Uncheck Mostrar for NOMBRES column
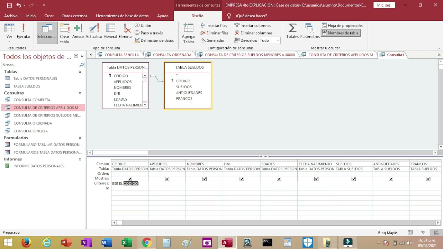Viewport: 443px width, 249px height. pos(205,179)
